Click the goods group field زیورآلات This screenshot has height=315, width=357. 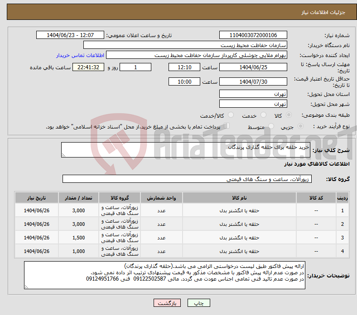187,179
